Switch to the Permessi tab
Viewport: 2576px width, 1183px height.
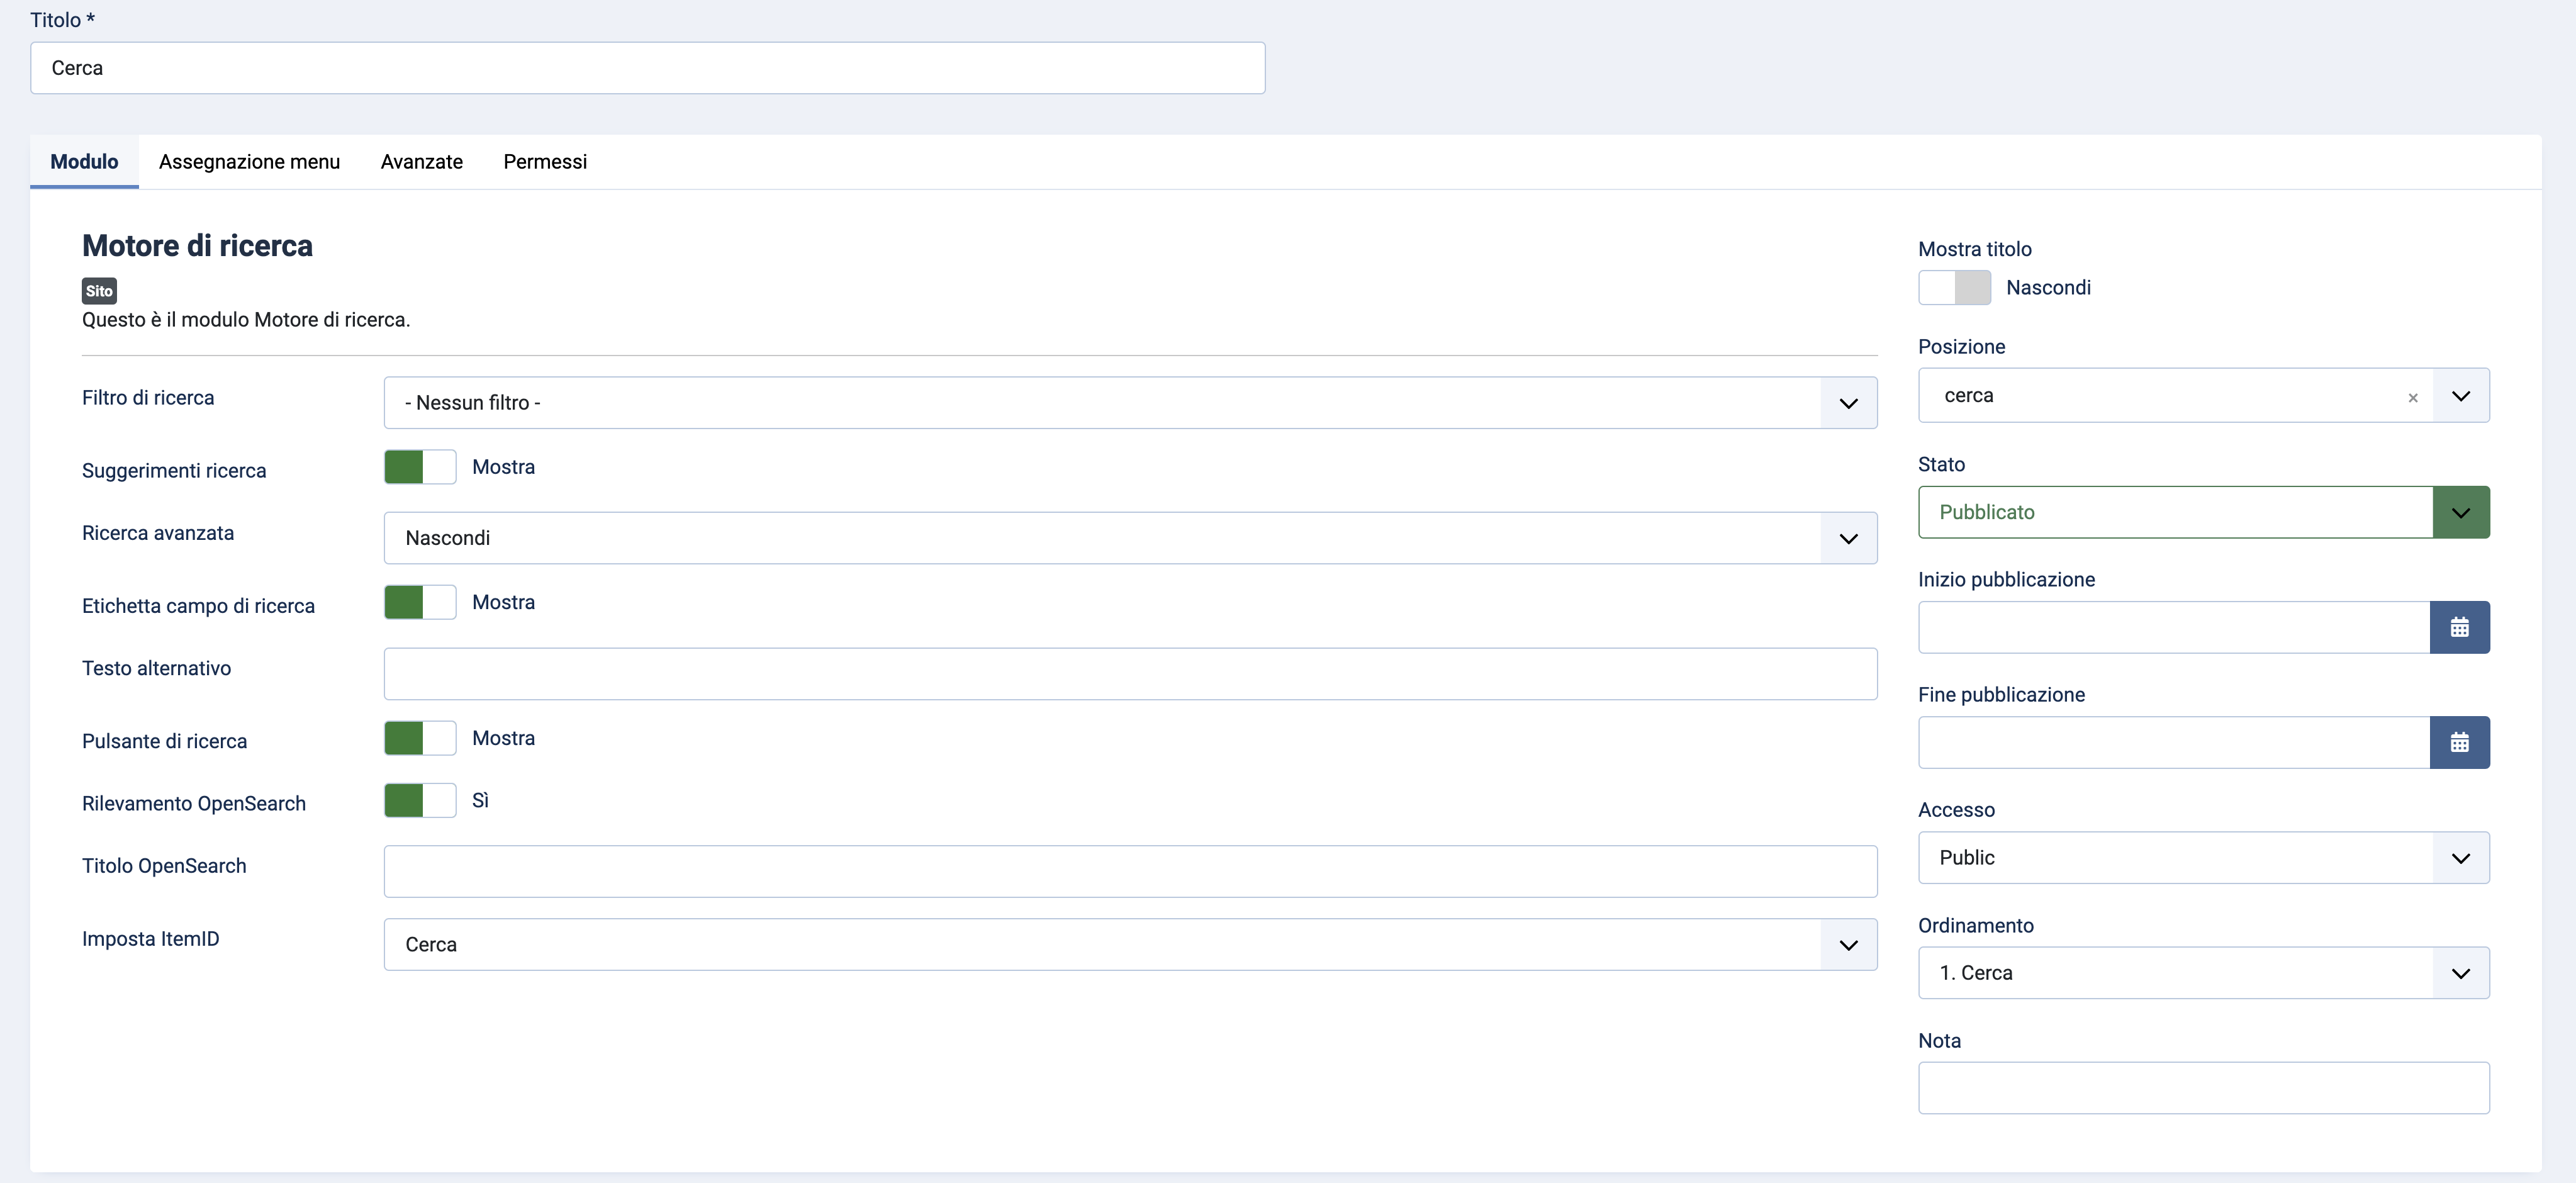(x=545, y=161)
